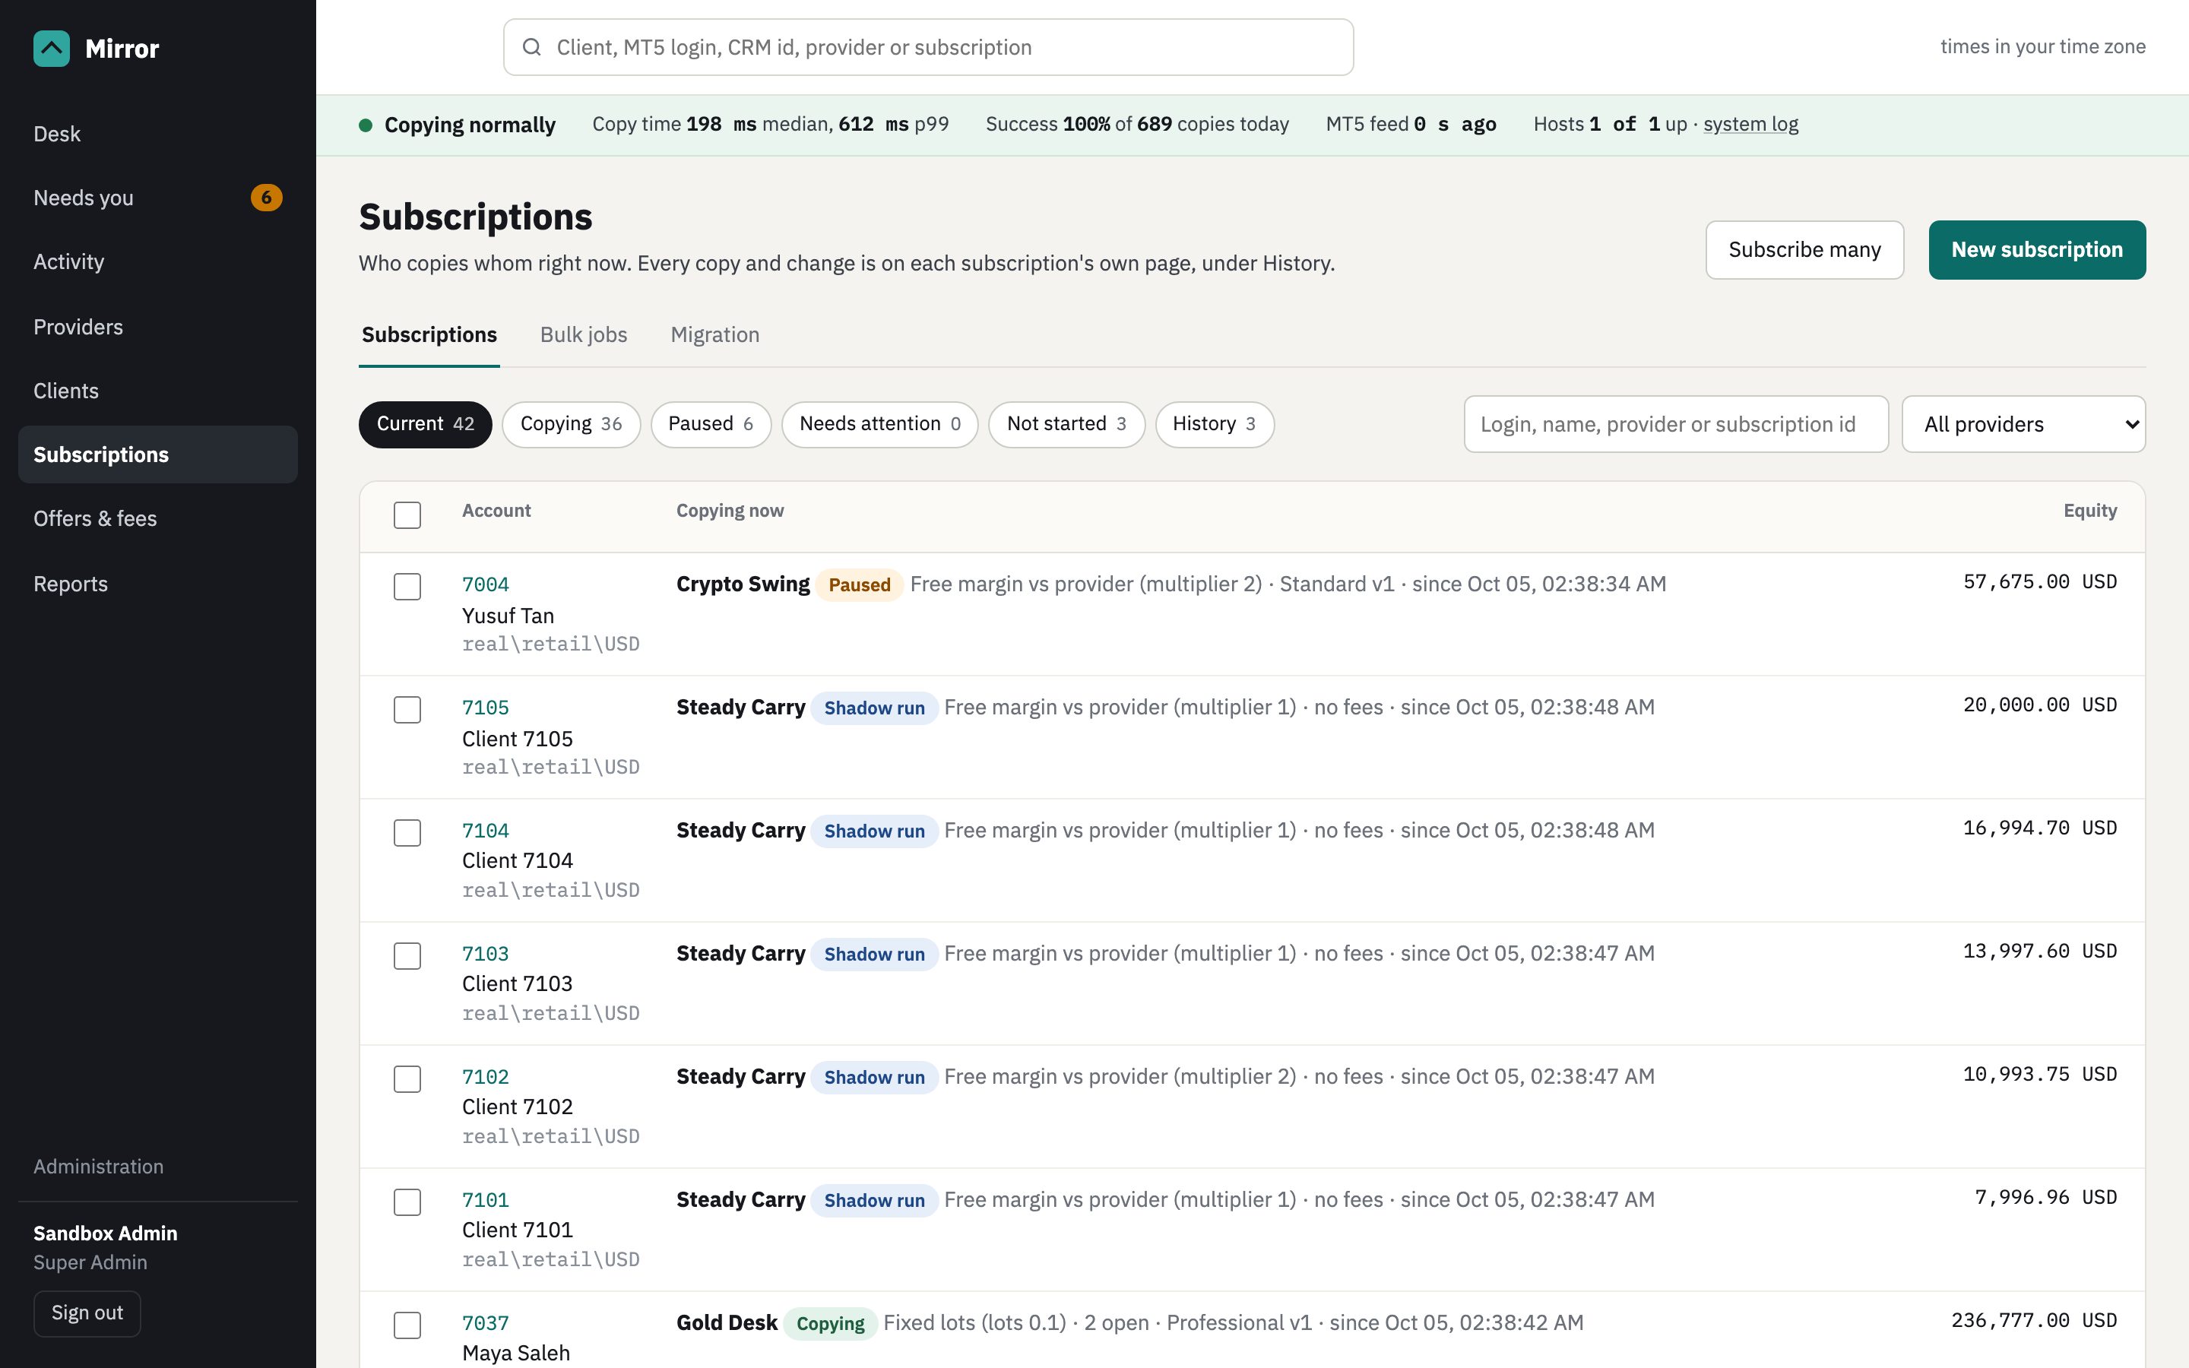Image resolution: width=2189 pixels, height=1368 pixels.
Task: Focus the login or subscription id filter
Action: 1675,424
